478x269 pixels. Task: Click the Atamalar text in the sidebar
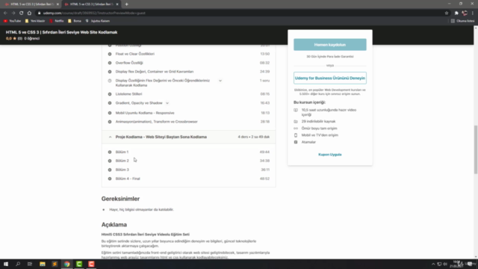(x=308, y=142)
